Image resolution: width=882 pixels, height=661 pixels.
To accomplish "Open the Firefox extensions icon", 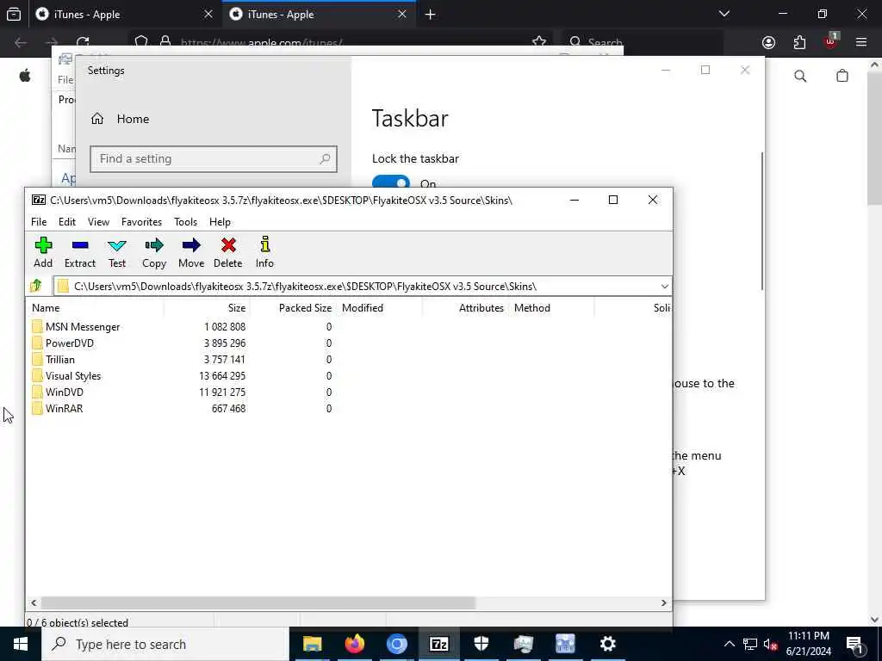I will pyautogui.click(x=799, y=42).
